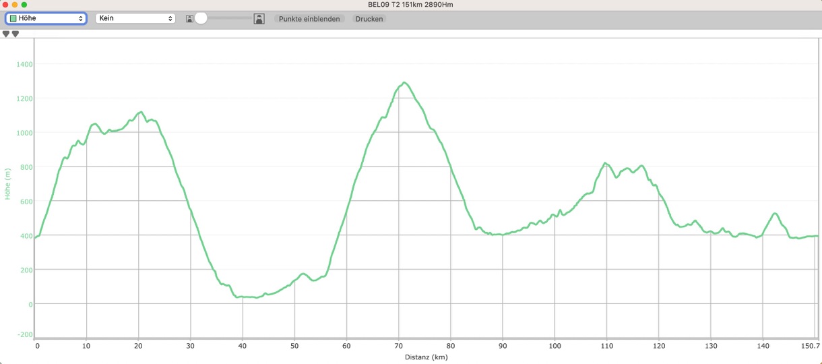Open the Kein secondary series dropdown

coord(135,19)
